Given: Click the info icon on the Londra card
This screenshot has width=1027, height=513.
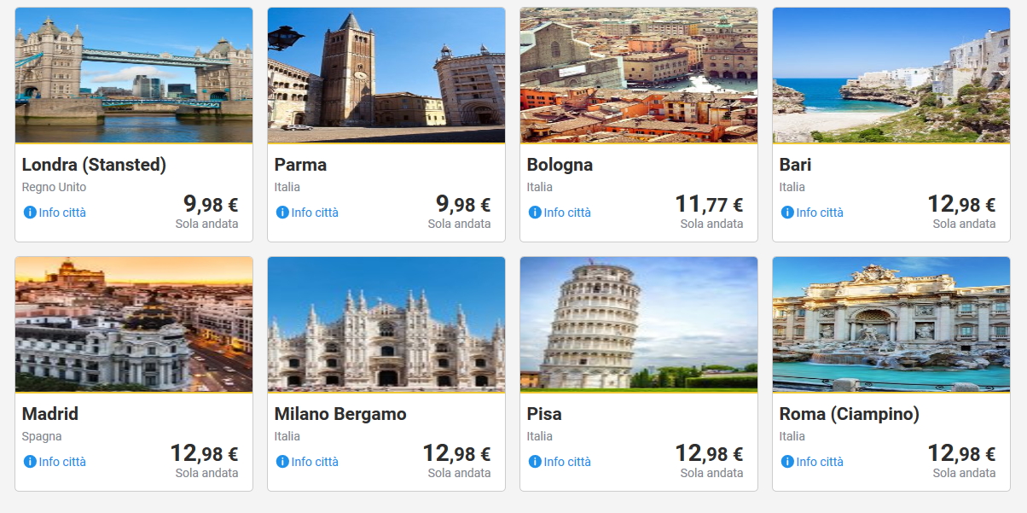Looking at the screenshot, I should (30, 213).
